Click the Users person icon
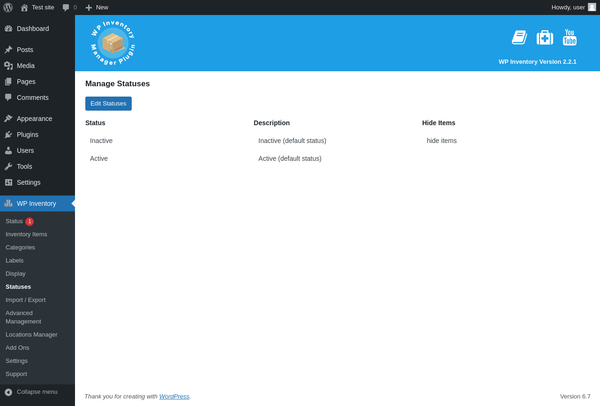 click(8, 150)
